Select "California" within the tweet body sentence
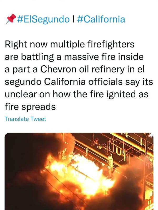Viewport: 158px width, 210px height. point(65,82)
